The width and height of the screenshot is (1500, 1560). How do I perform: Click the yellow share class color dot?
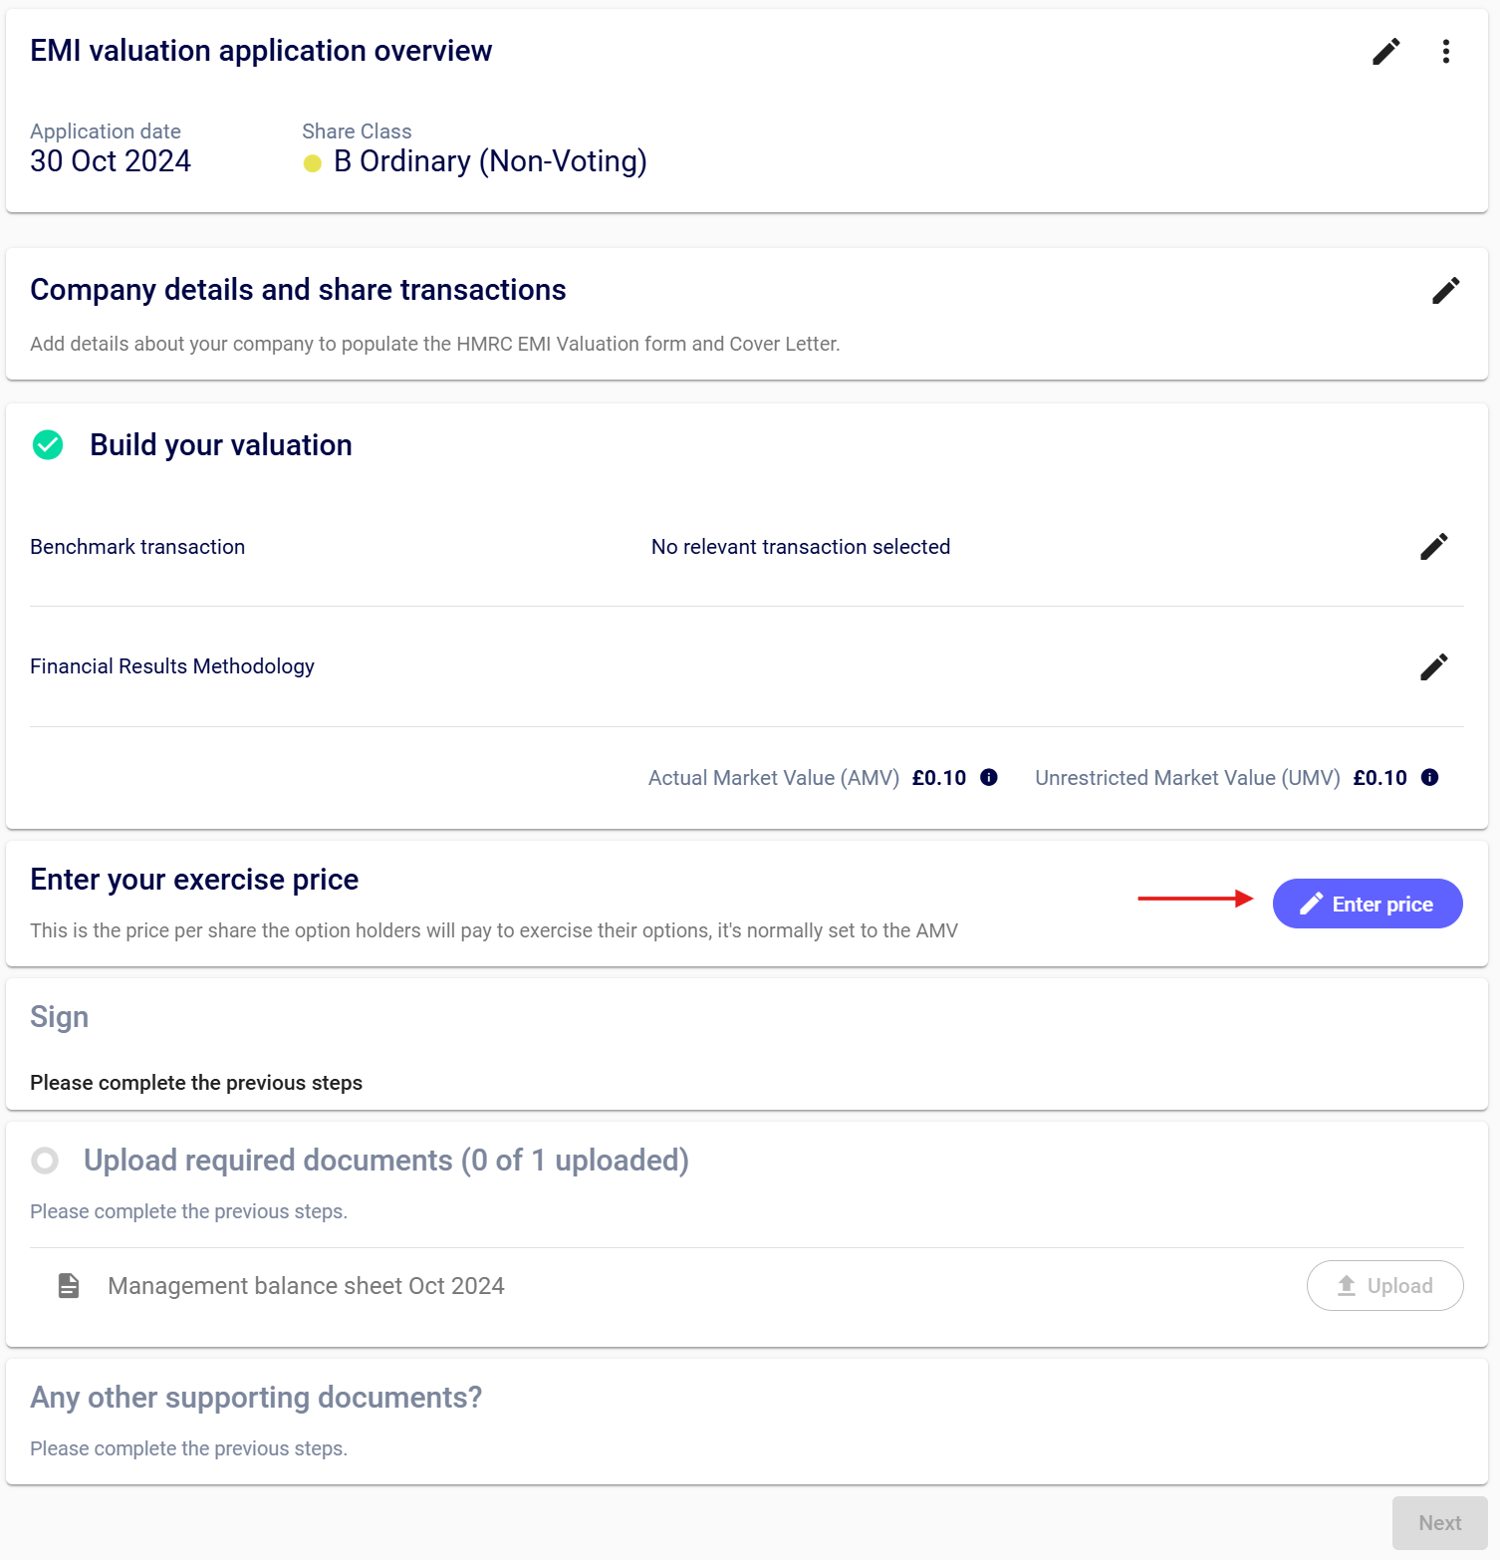(x=313, y=163)
